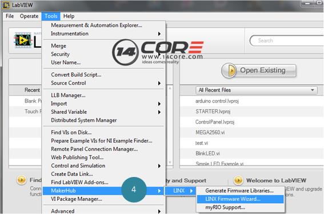Select the Security menu entry
Screen dimensions: 324x214
103,54
